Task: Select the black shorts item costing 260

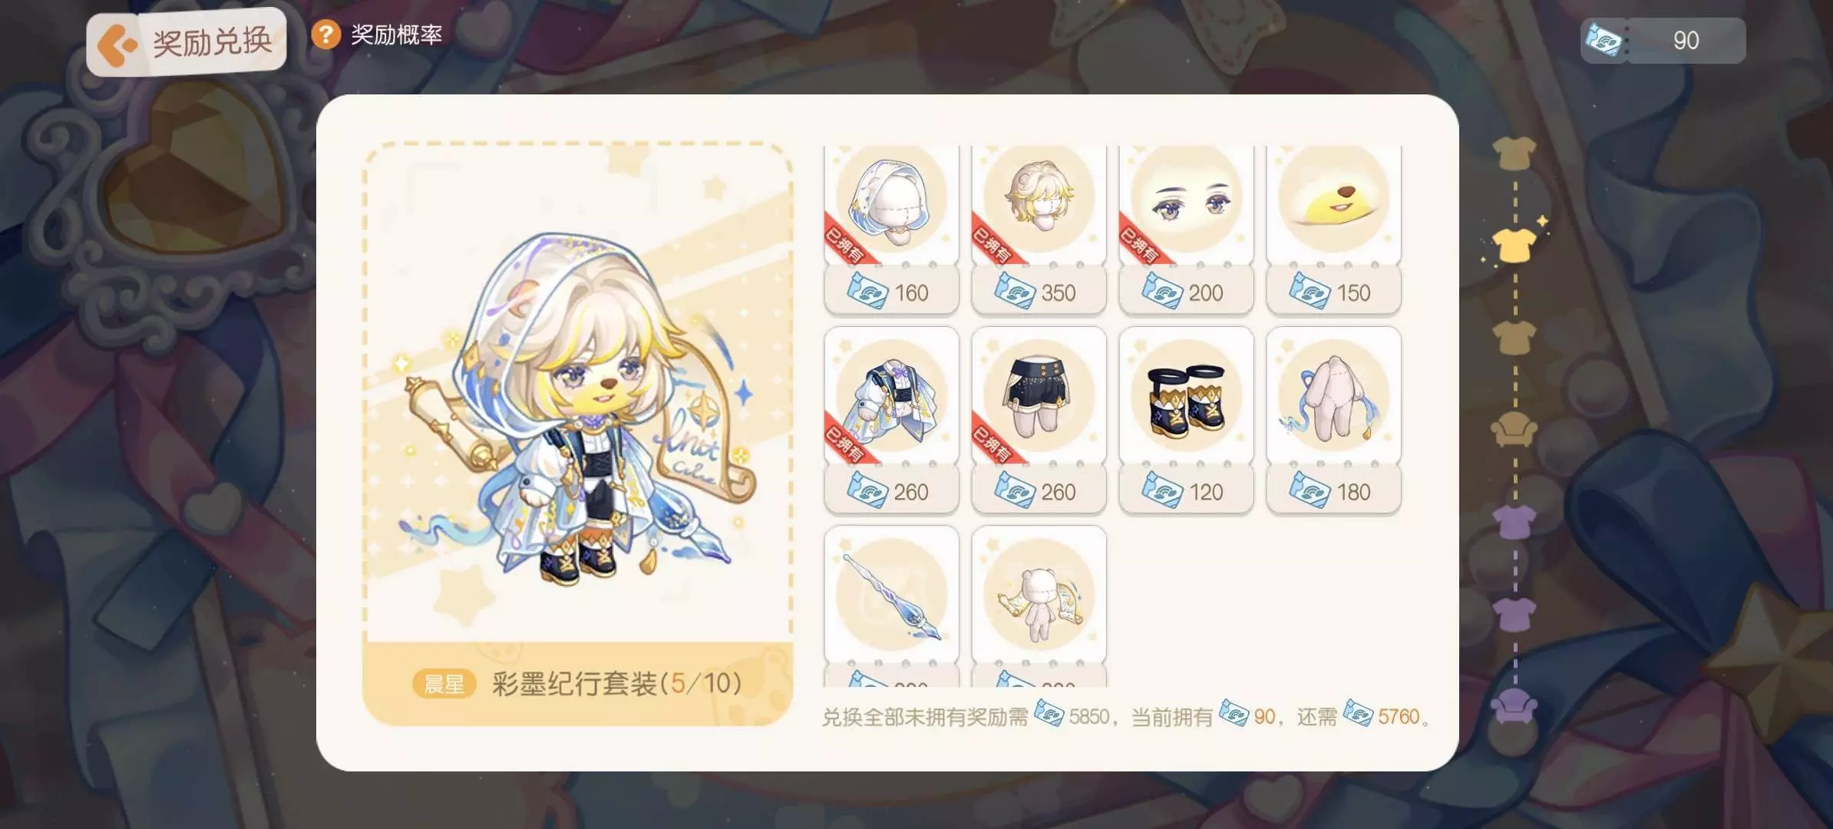Action: [1039, 420]
